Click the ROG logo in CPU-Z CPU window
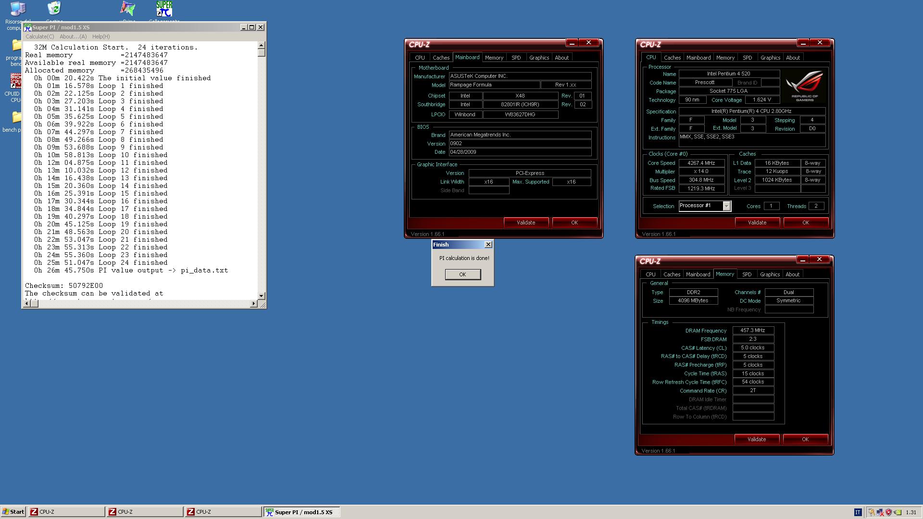The width and height of the screenshot is (923, 519). pyautogui.click(x=804, y=86)
